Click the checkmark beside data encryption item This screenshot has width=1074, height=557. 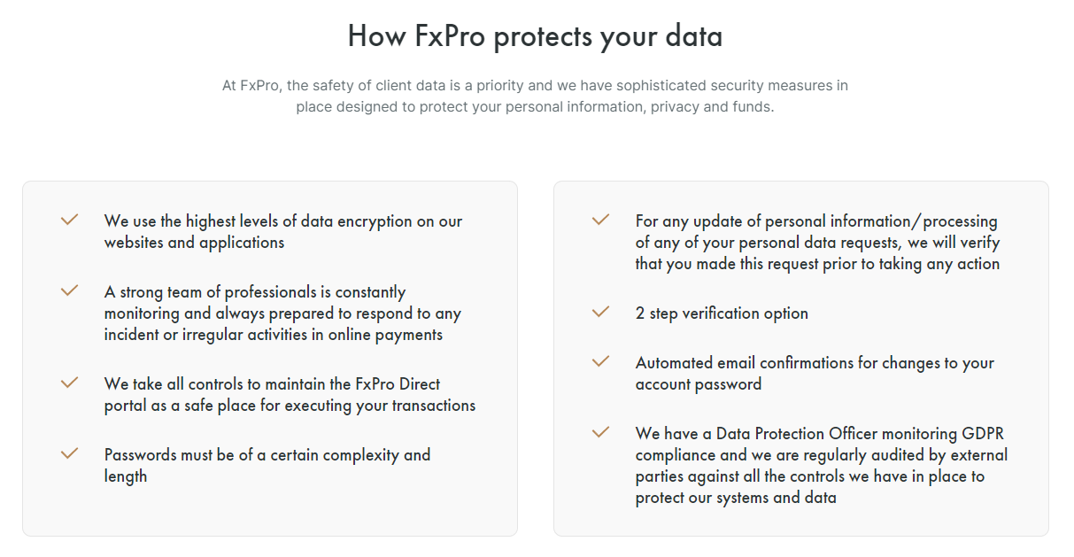tap(69, 220)
